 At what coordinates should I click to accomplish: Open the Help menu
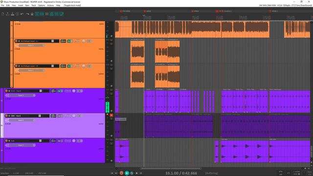point(58,5)
